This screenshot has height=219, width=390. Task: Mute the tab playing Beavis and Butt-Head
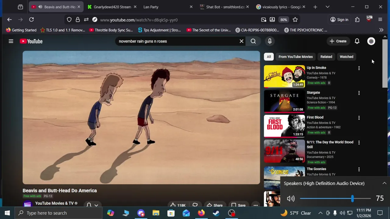(x=40, y=7)
